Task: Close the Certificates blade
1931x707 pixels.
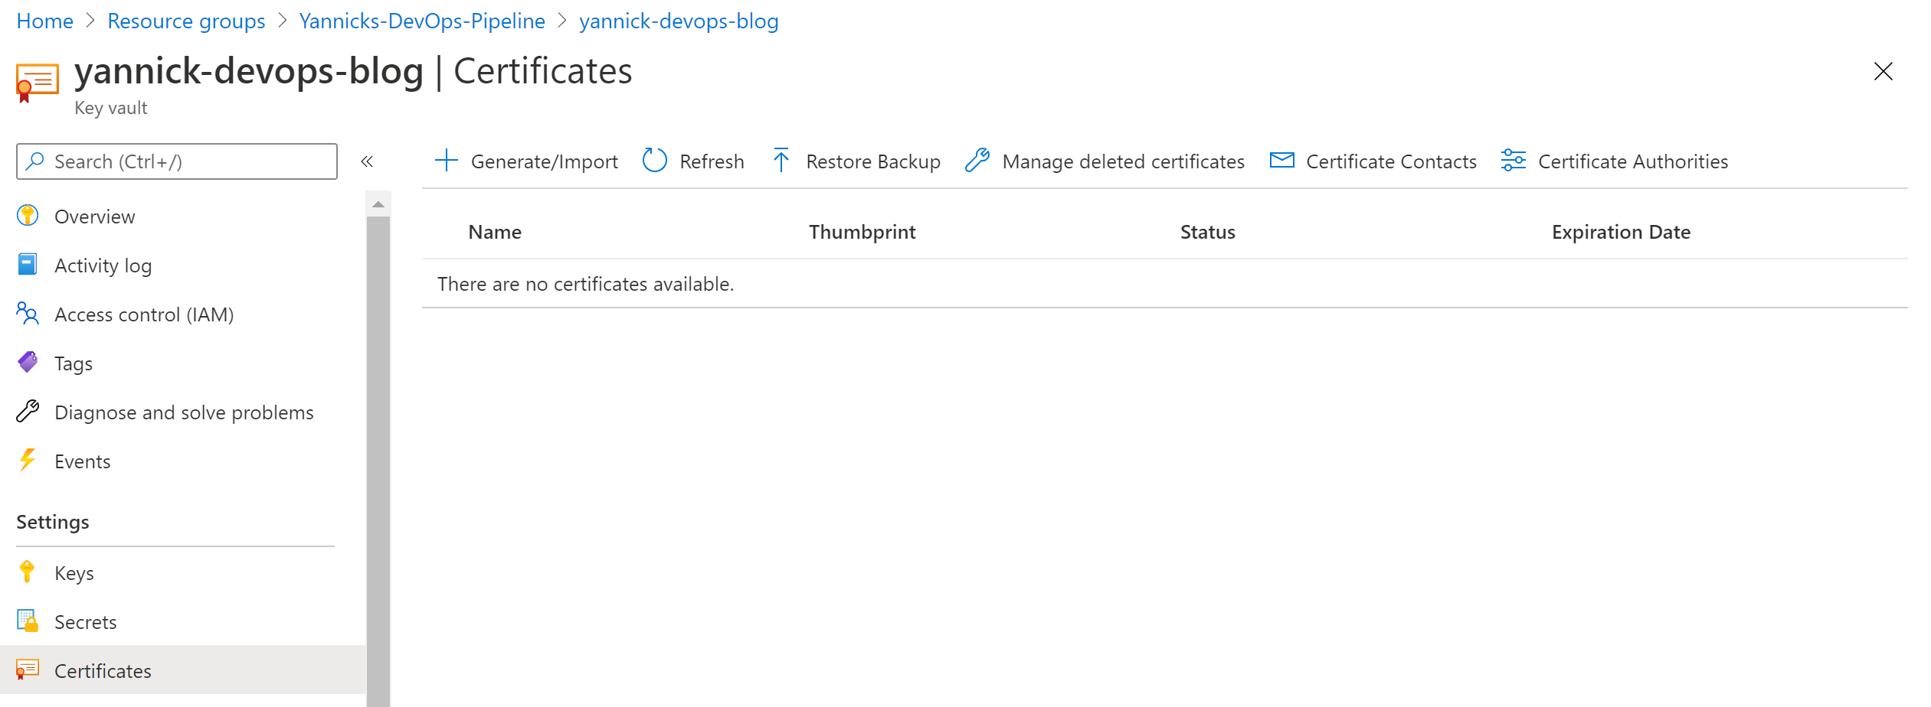Action: point(1884,71)
